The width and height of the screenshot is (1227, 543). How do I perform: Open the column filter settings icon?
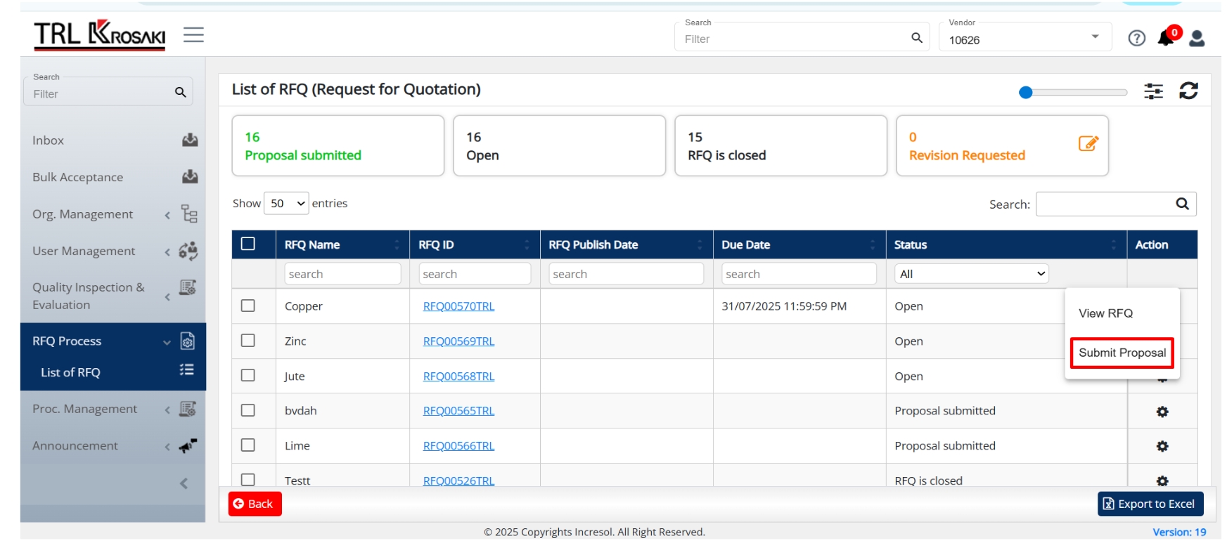click(x=1153, y=91)
